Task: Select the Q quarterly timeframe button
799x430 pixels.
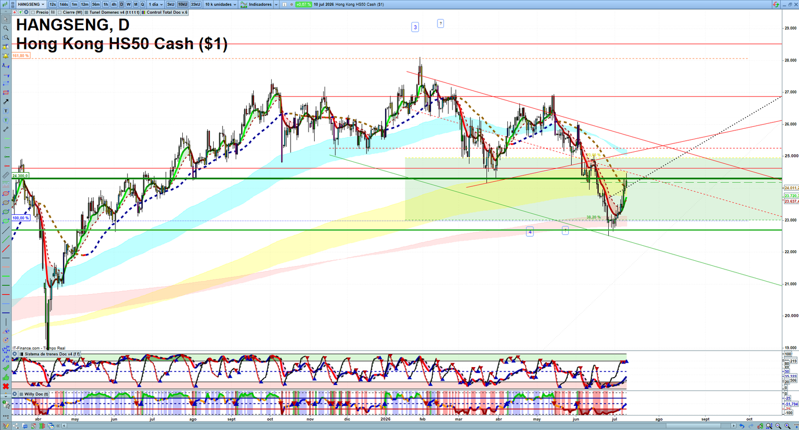Action: click(x=142, y=4)
